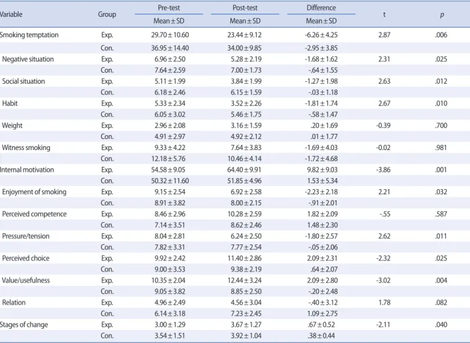Image resolution: width=470 pixels, height=343 pixels.
Task: Select the p value .032
Action: point(441,192)
